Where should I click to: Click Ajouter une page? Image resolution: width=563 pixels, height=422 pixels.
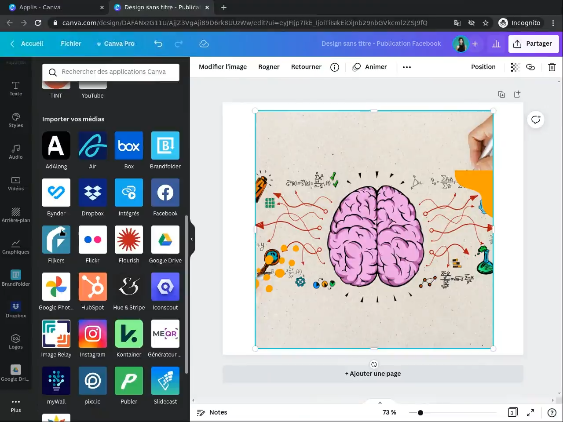tap(373, 374)
